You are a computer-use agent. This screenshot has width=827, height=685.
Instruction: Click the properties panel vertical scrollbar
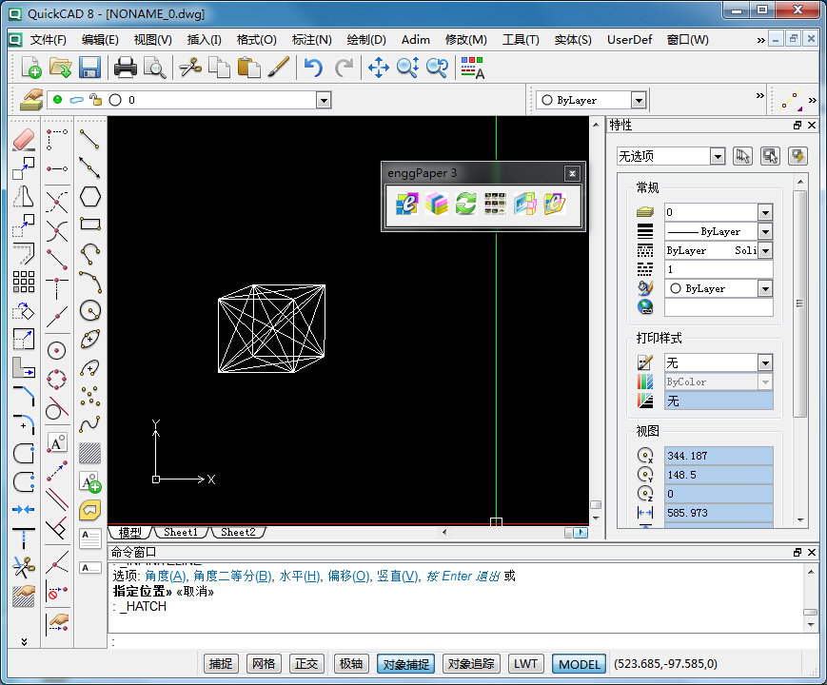(x=800, y=304)
